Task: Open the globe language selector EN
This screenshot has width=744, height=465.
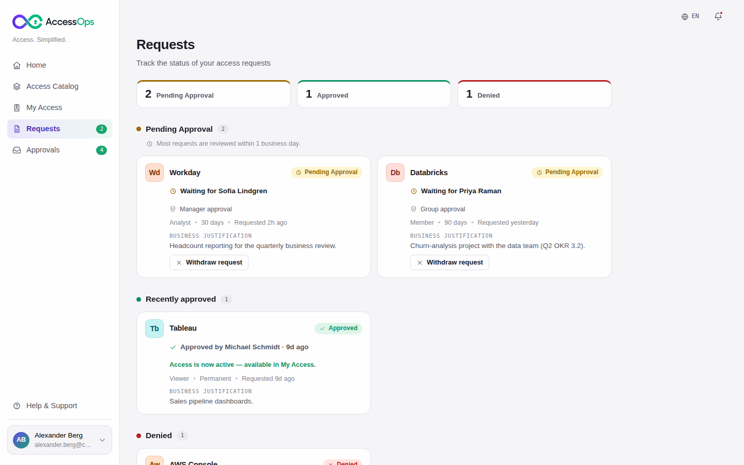Action: (690, 17)
